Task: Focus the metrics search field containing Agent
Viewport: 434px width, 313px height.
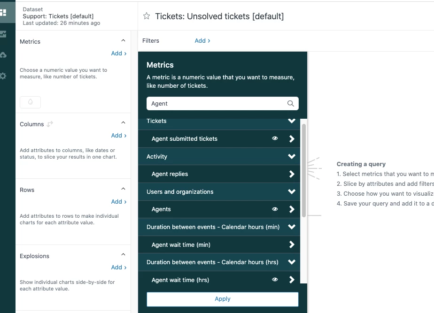Action: click(x=216, y=104)
